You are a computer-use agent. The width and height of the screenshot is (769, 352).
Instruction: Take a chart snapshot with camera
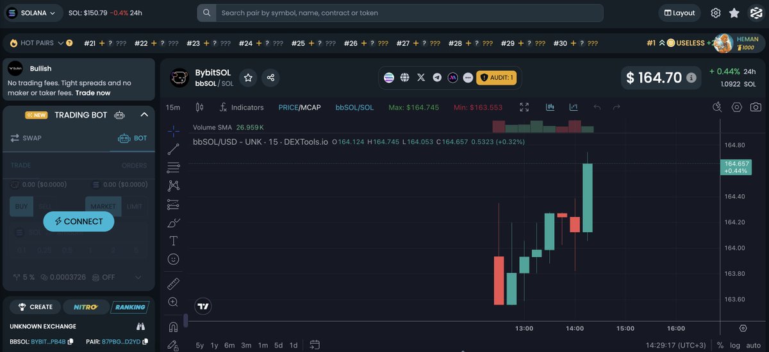tap(756, 107)
